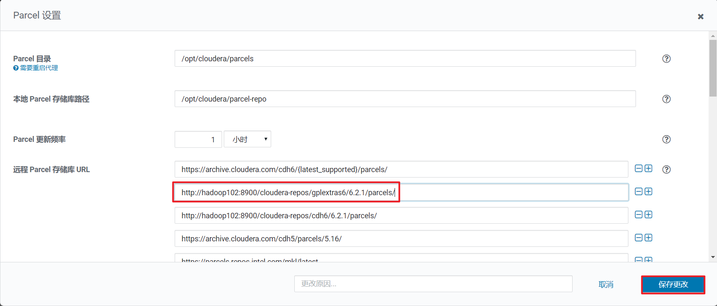This screenshot has width=717, height=306.
Task: Click the 保存更改 button
Action: 673,285
